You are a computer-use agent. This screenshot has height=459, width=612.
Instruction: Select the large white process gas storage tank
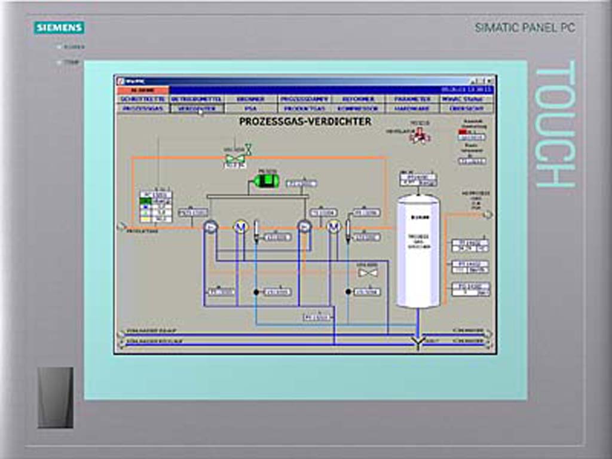click(418, 251)
